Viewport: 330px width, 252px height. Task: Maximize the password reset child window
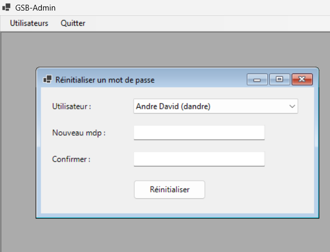click(x=279, y=80)
